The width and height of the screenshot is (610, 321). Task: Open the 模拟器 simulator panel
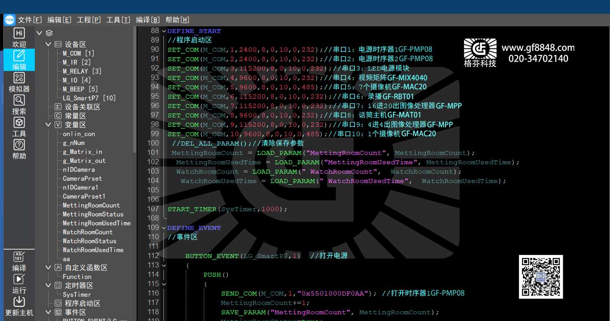pyautogui.click(x=19, y=82)
